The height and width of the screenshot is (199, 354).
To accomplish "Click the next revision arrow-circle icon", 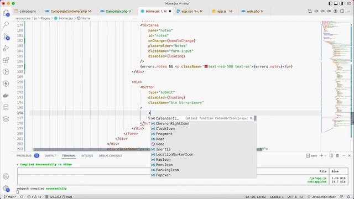I will [329, 11].
